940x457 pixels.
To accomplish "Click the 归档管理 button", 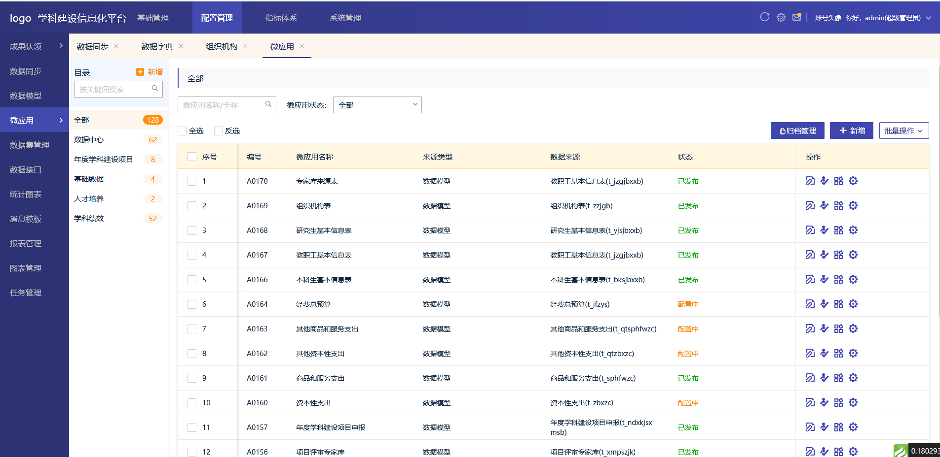I will coord(797,131).
